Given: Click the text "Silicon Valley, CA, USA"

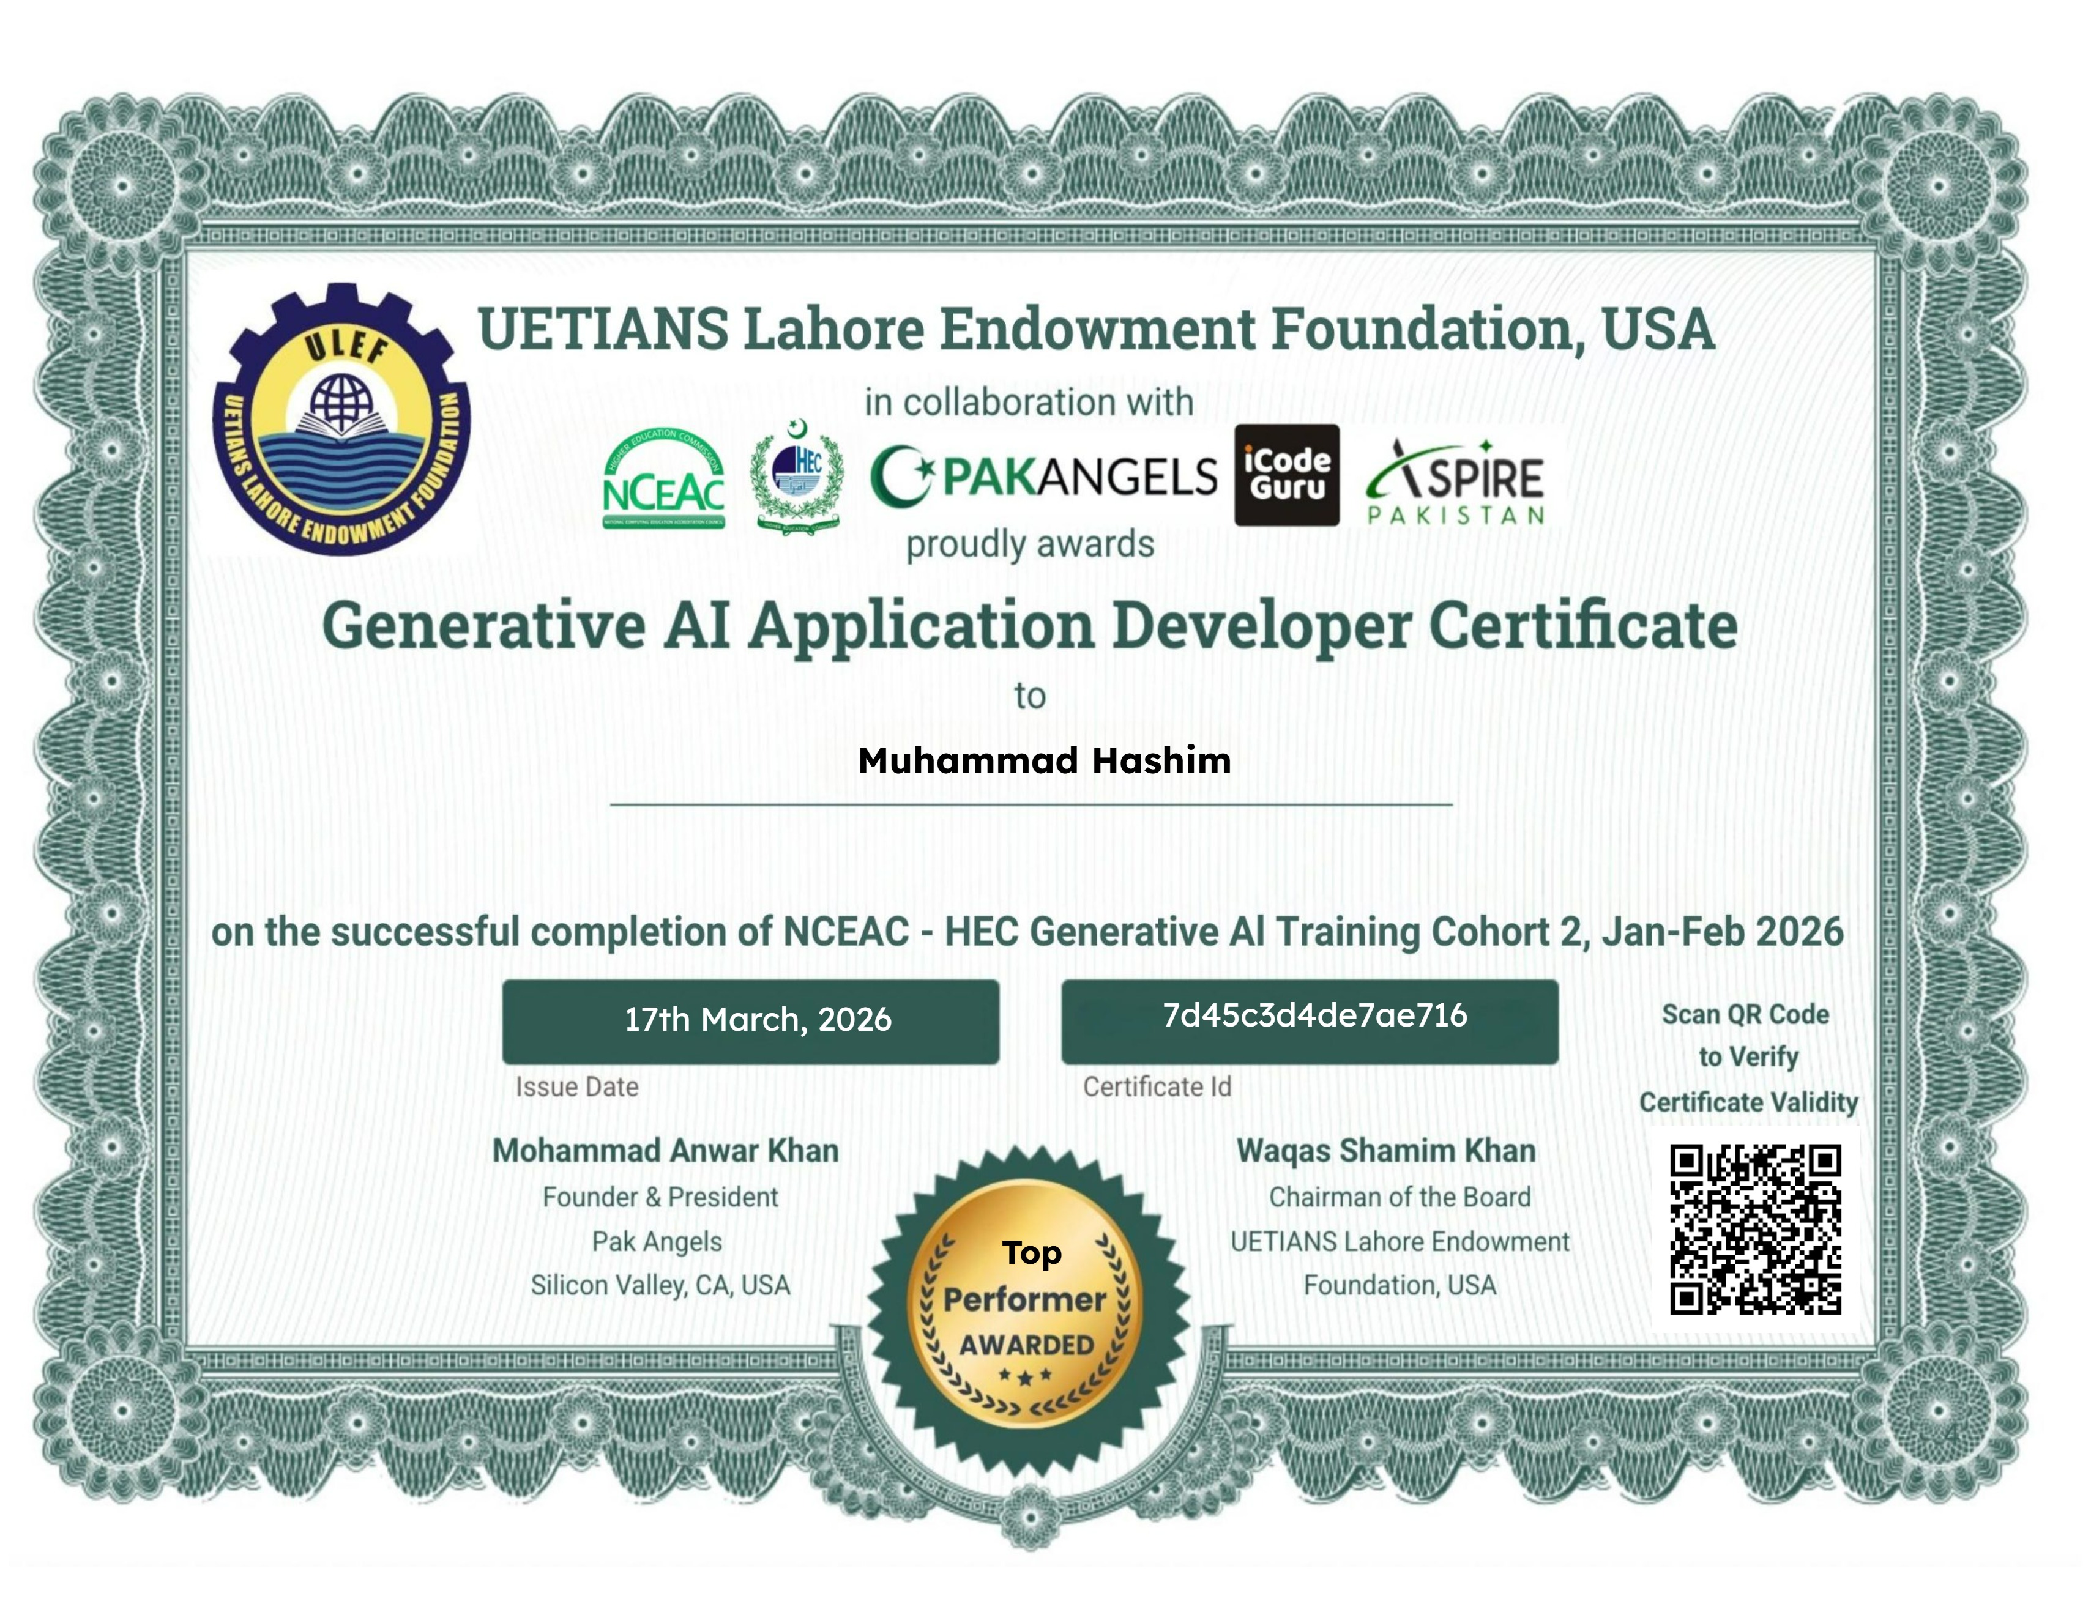Looking at the screenshot, I should pyautogui.click(x=661, y=1285).
